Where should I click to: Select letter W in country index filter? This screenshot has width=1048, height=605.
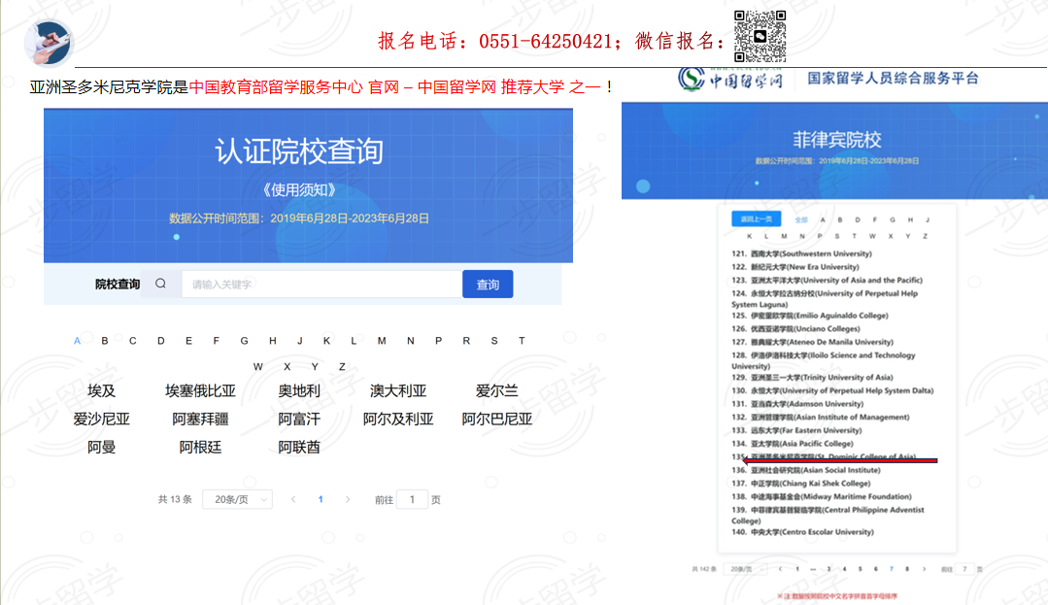(258, 366)
